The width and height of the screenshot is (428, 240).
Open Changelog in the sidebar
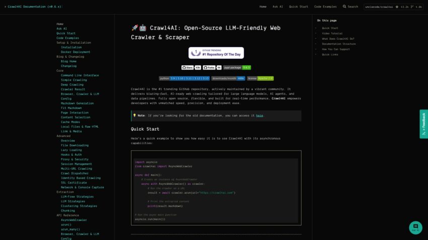[68, 66]
